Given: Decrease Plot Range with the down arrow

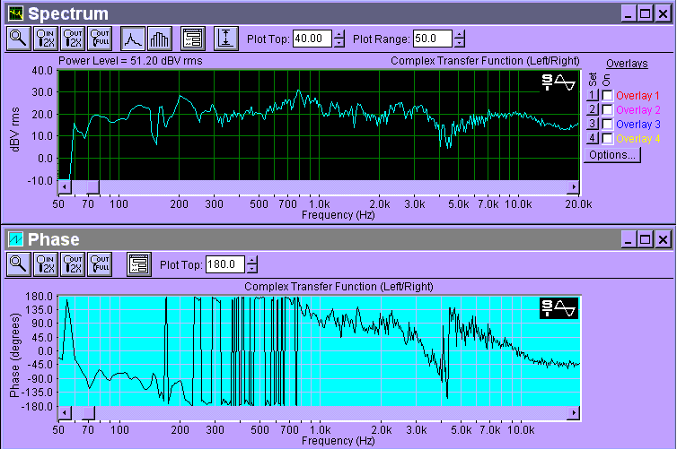Looking at the screenshot, I should [460, 42].
